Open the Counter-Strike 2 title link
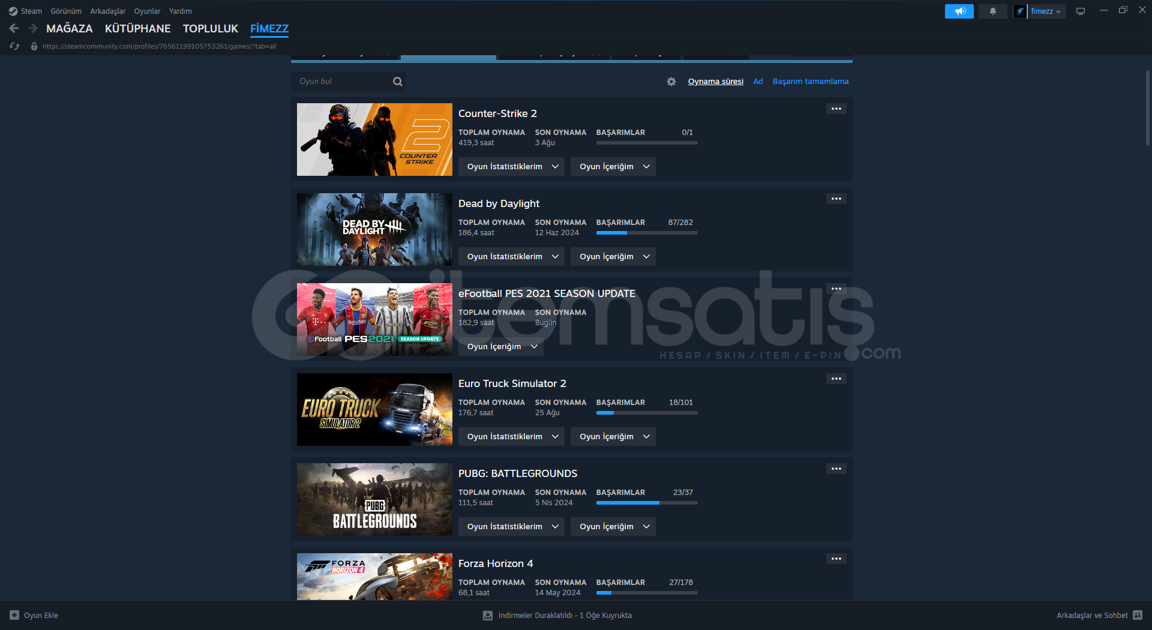This screenshot has width=1152, height=630. (497, 113)
